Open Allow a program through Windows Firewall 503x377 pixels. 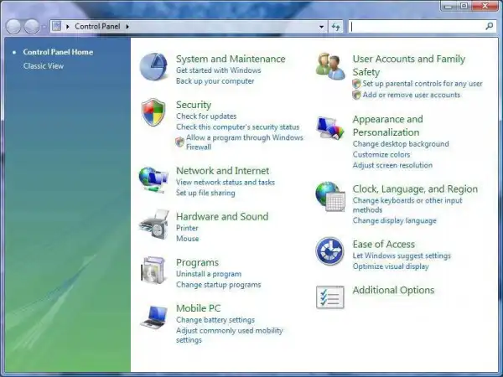tap(244, 137)
